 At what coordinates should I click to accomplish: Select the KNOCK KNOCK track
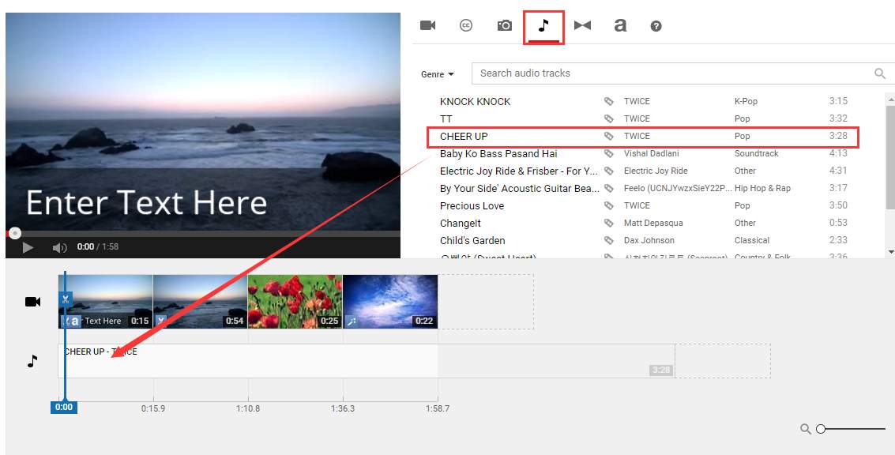click(x=643, y=101)
